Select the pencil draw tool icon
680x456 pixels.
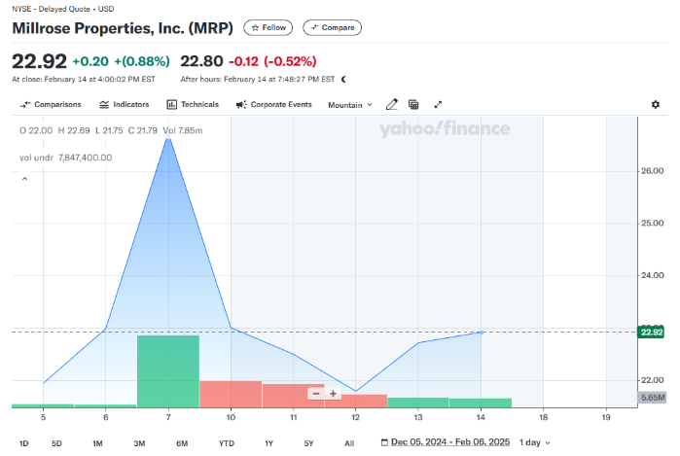(392, 104)
